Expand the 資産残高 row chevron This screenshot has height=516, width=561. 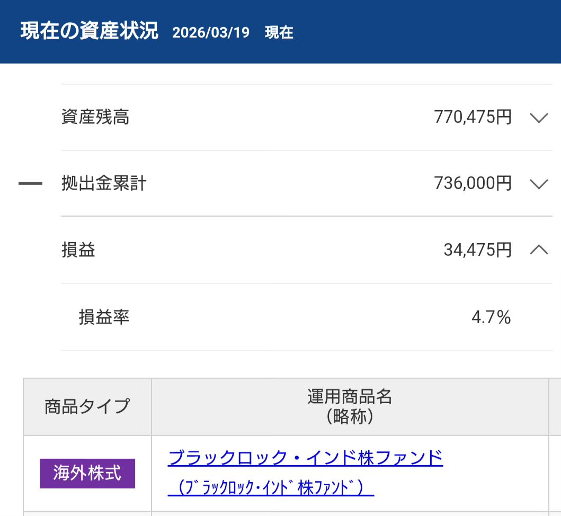(x=538, y=118)
